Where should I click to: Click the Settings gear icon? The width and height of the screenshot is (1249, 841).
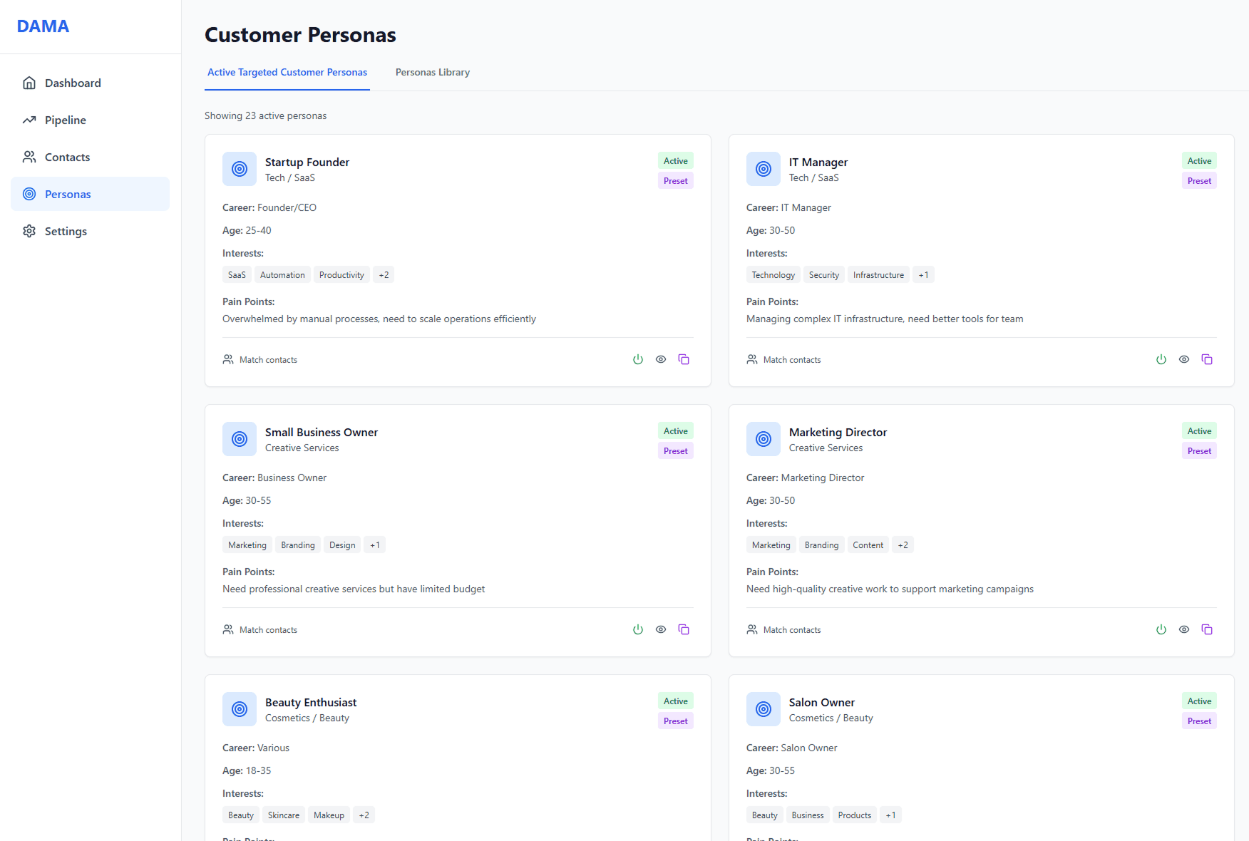(29, 231)
